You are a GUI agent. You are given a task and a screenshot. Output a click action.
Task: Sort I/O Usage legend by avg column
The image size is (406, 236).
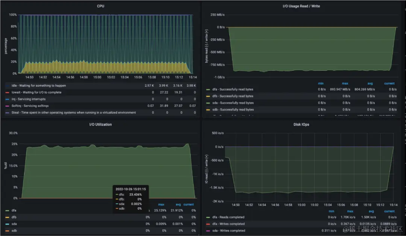pyautogui.click(x=370, y=84)
